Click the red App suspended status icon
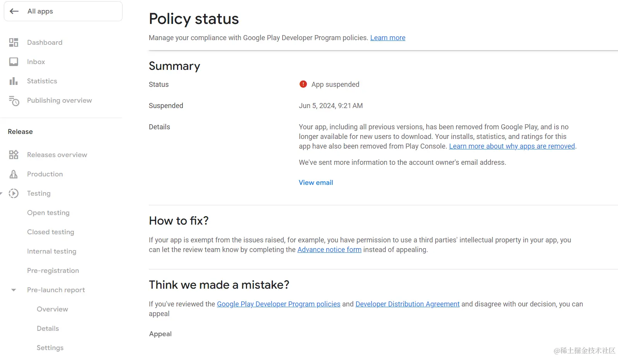Viewport: 618px width, 357px height. [303, 84]
